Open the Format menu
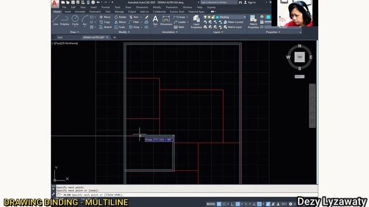Image resolution: width=369 pixels, height=207 pixels. (106, 7)
